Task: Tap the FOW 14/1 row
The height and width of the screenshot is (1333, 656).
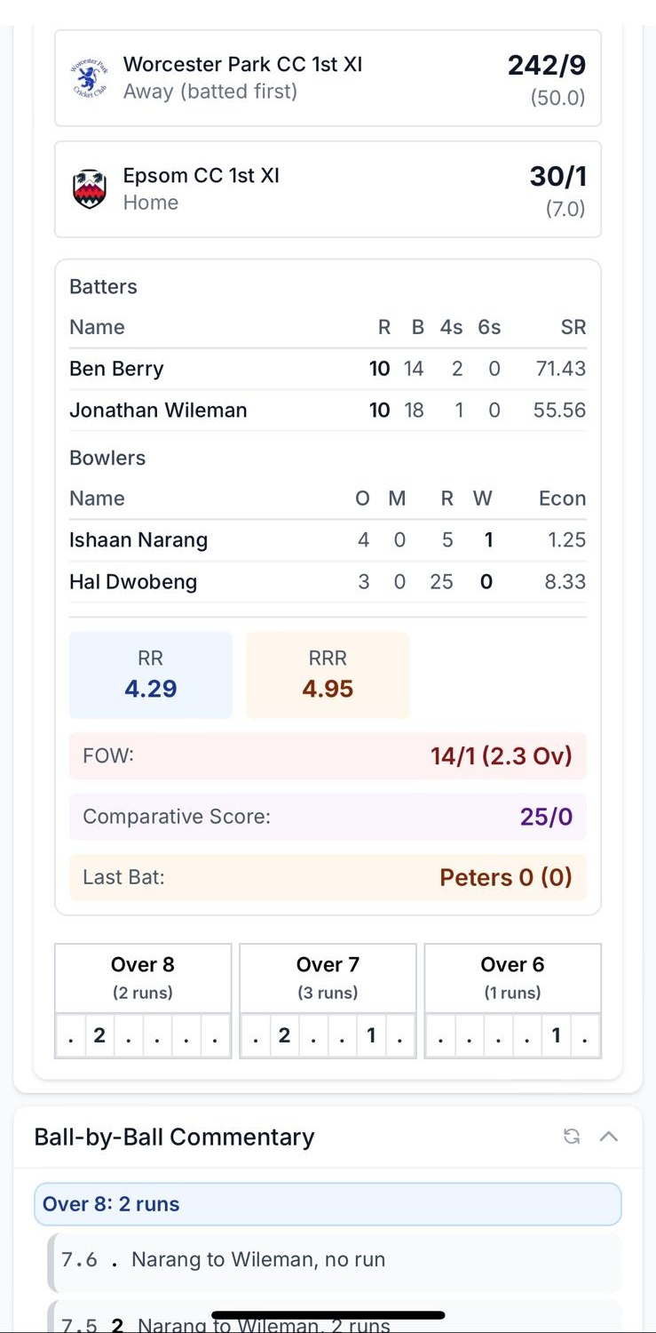Action: pyautogui.click(x=328, y=756)
